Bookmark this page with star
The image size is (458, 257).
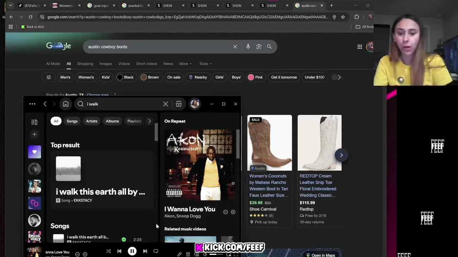[x=343, y=17]
